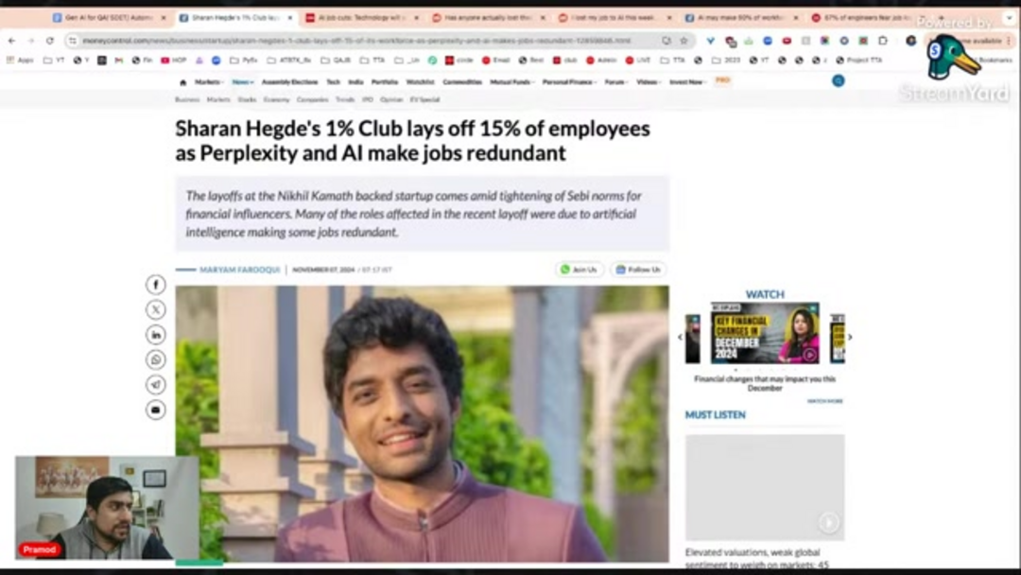
Task: Share article on LinkedIn
Action: pos(156,335)
